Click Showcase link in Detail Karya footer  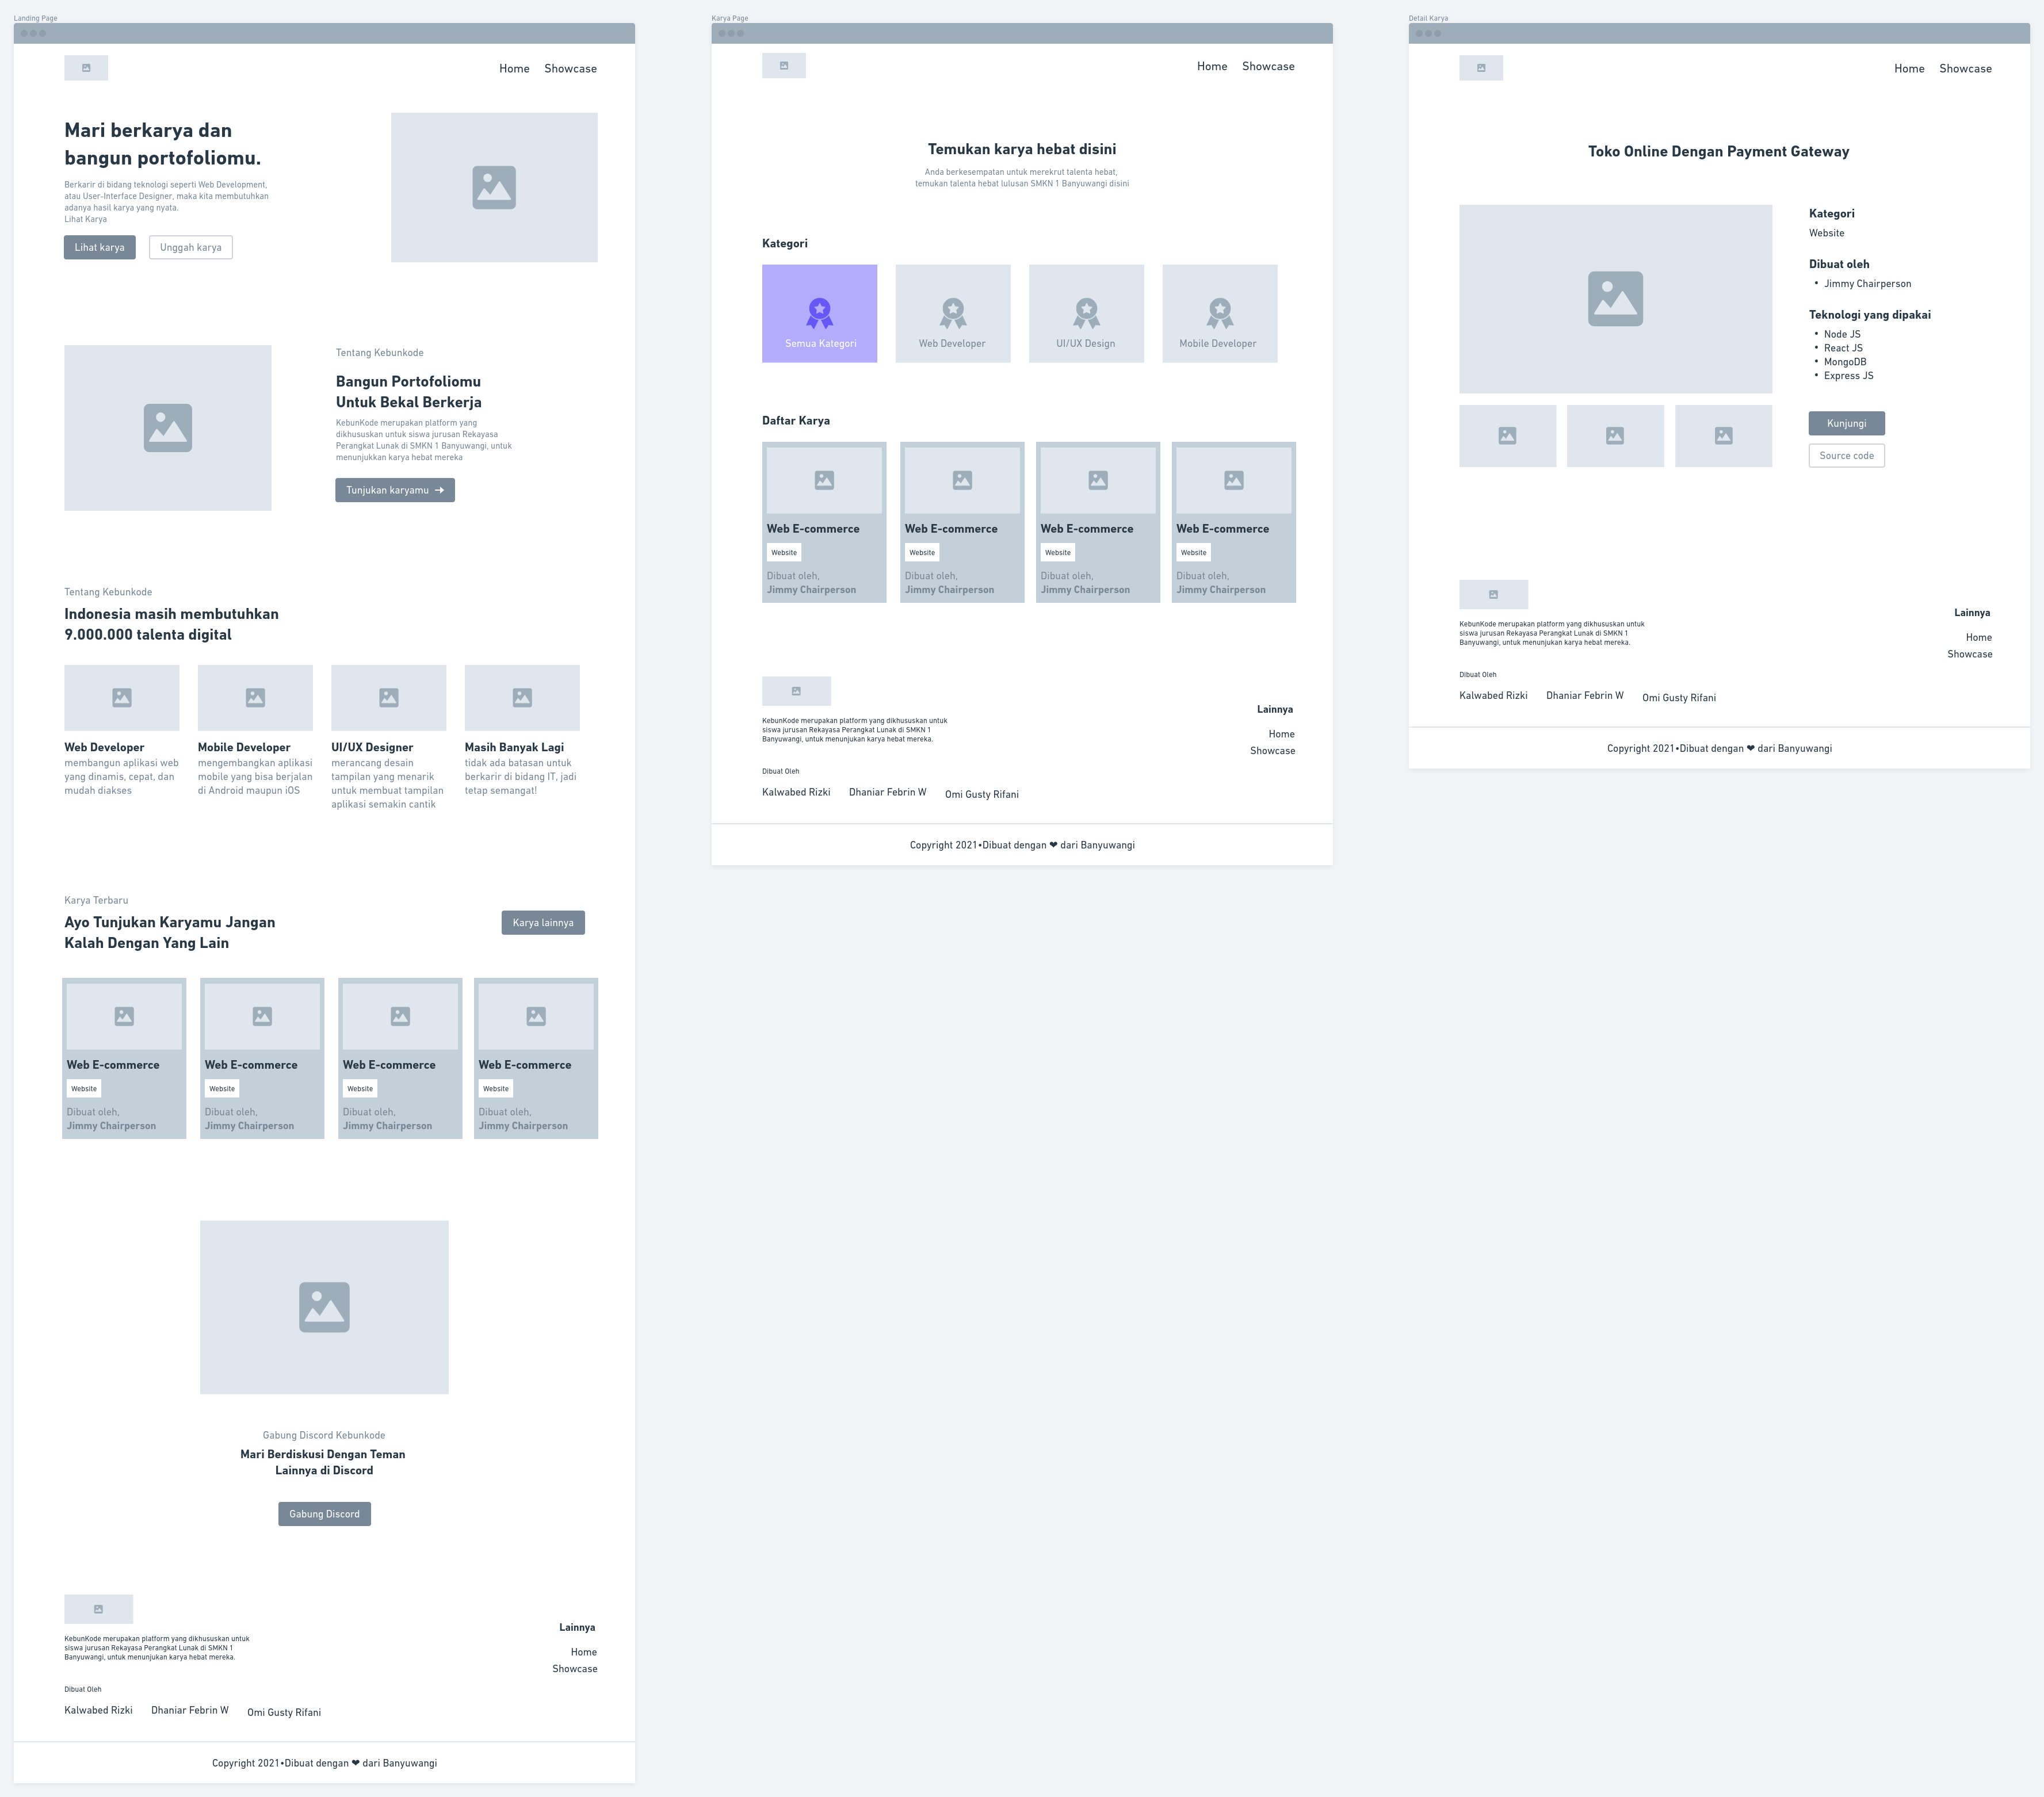[x=1969, y=654]
